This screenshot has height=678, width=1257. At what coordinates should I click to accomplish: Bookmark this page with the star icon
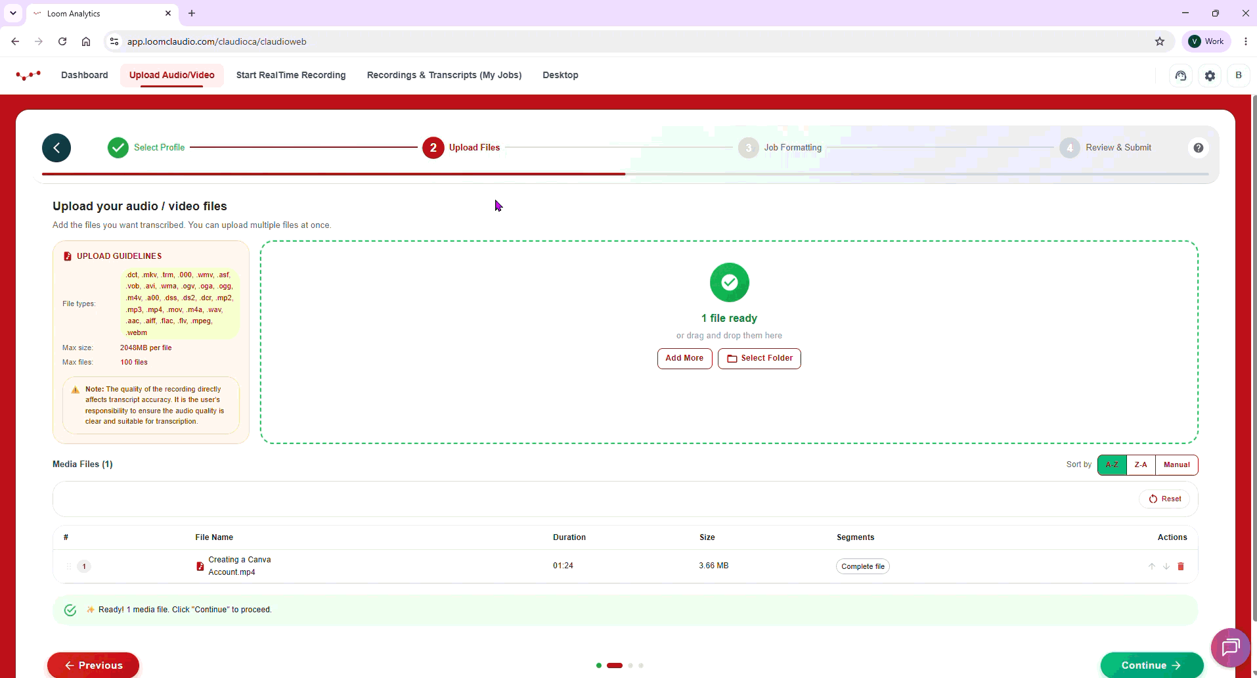pos(1160,41)
